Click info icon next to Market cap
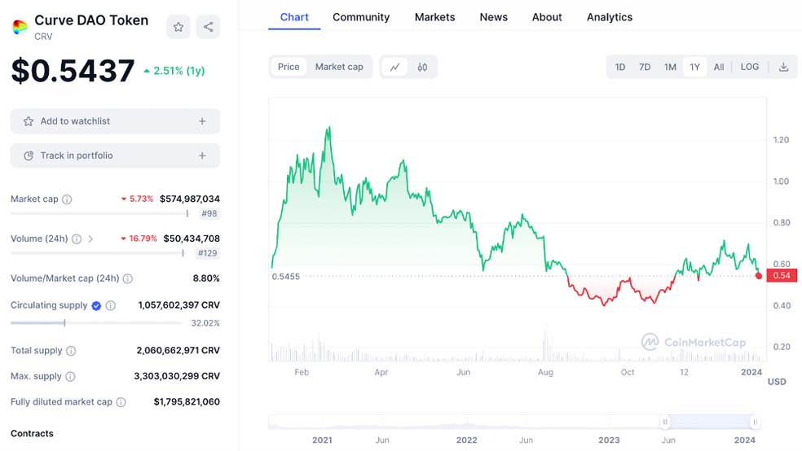Viewport: 802px width, 451px height. tap(67, 199)
